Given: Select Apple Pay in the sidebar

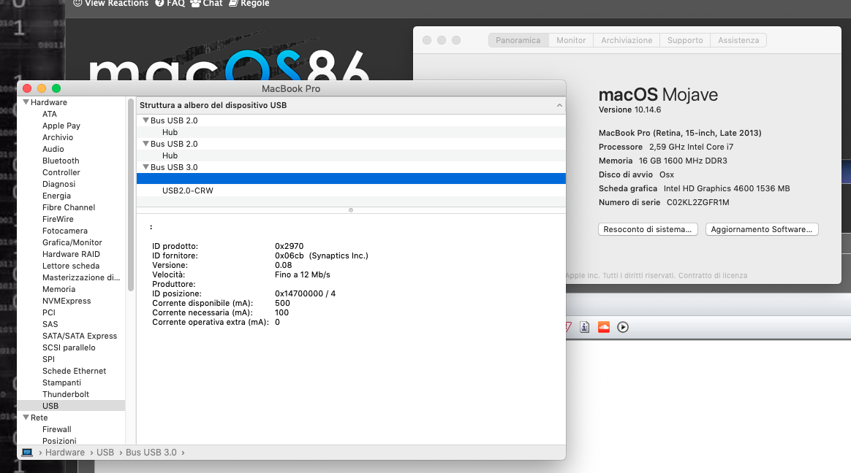Looking at the screenshot, I should [61, 126].
